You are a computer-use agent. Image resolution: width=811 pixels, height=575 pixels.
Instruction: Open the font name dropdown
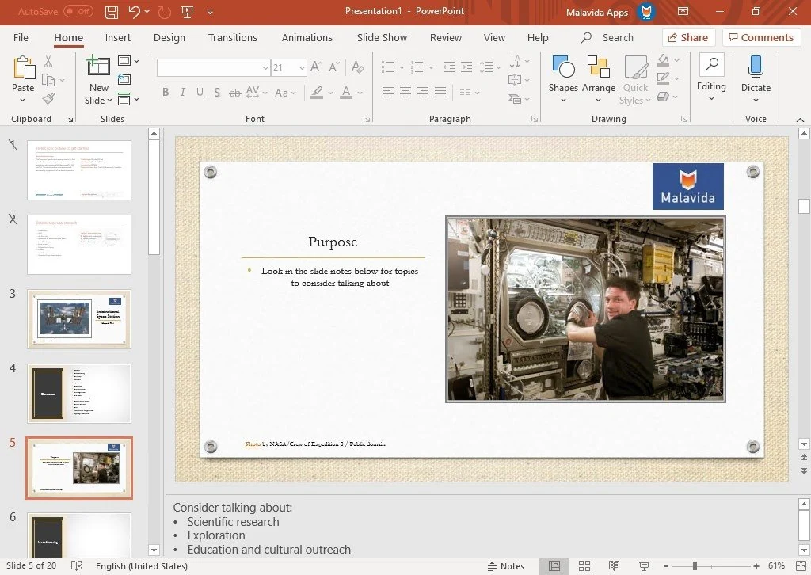(265, 68)
